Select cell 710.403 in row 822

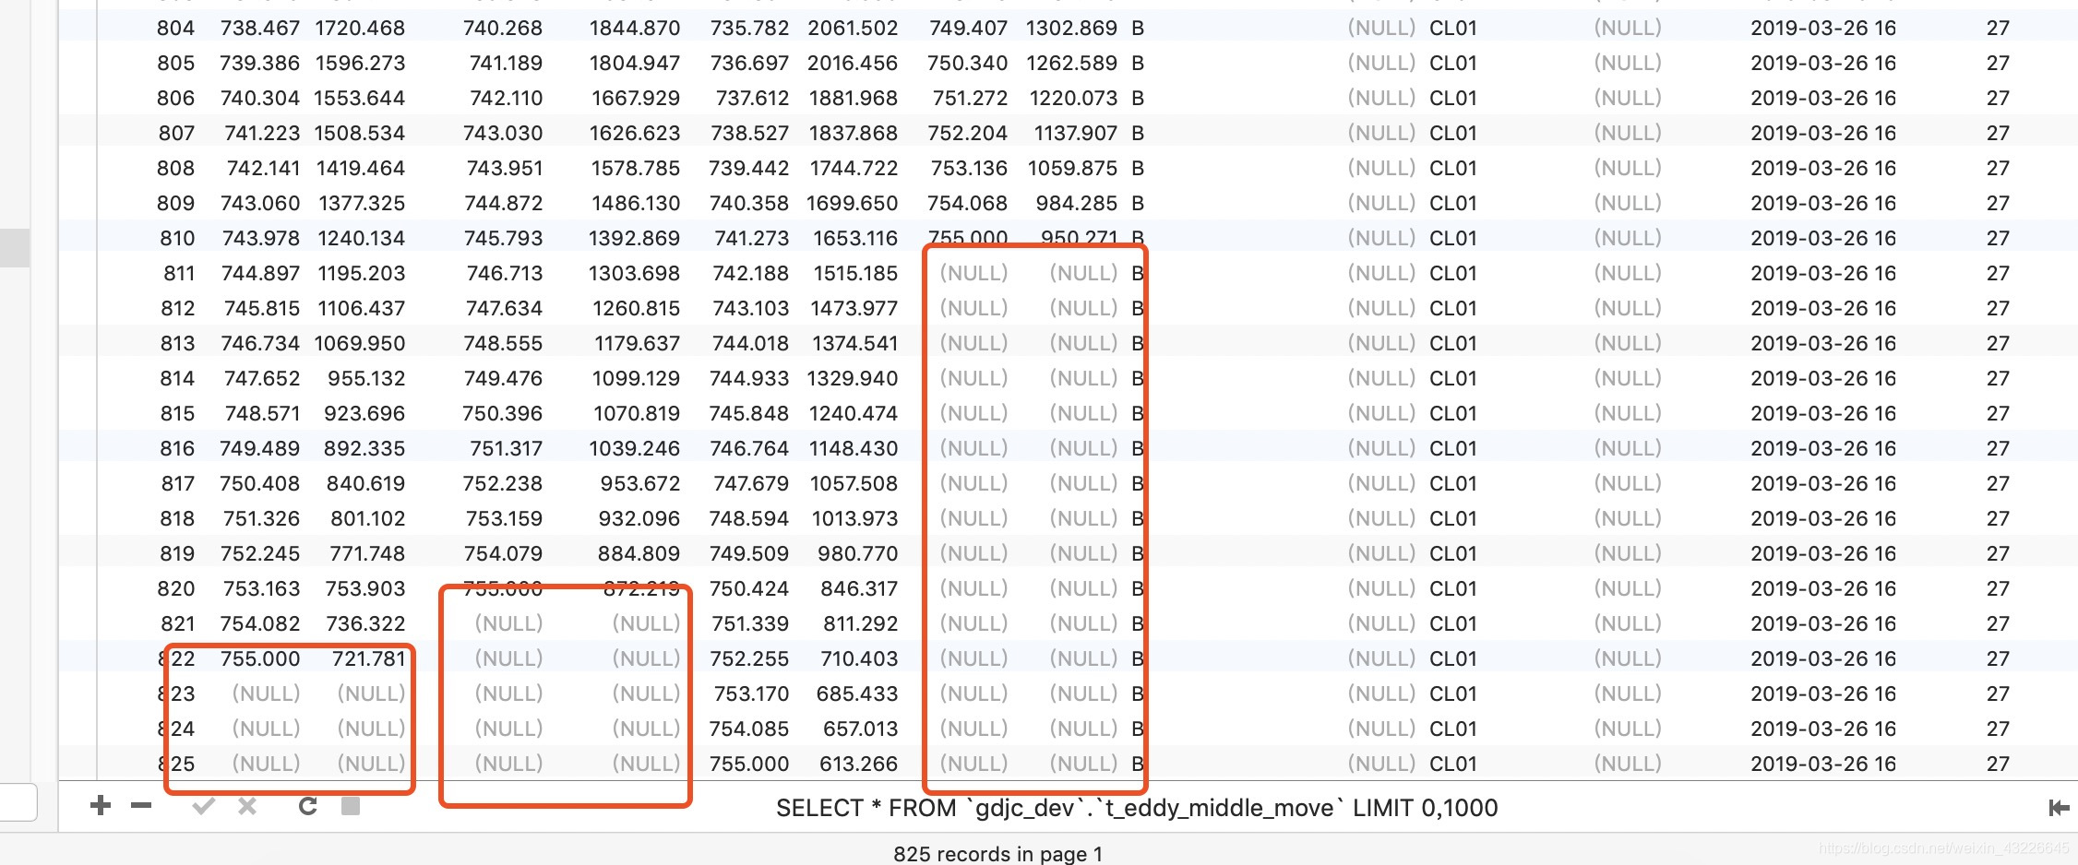(x=859, y=658)
